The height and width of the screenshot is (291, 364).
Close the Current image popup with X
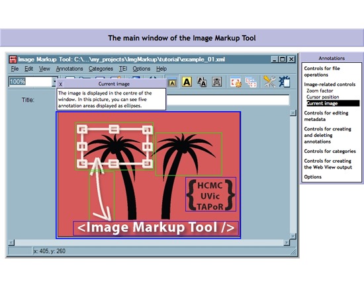click(60, 84)
